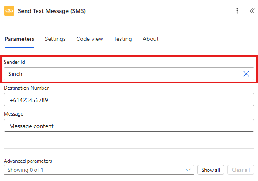Collapse the panel with double chevron icon
Viewport: 258px width, 181px height.
252,11
